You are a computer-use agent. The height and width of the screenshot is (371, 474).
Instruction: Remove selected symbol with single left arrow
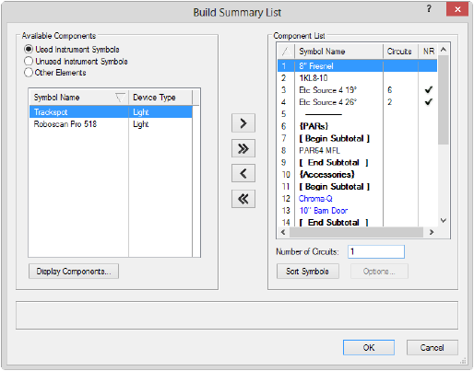click(243, 174)
